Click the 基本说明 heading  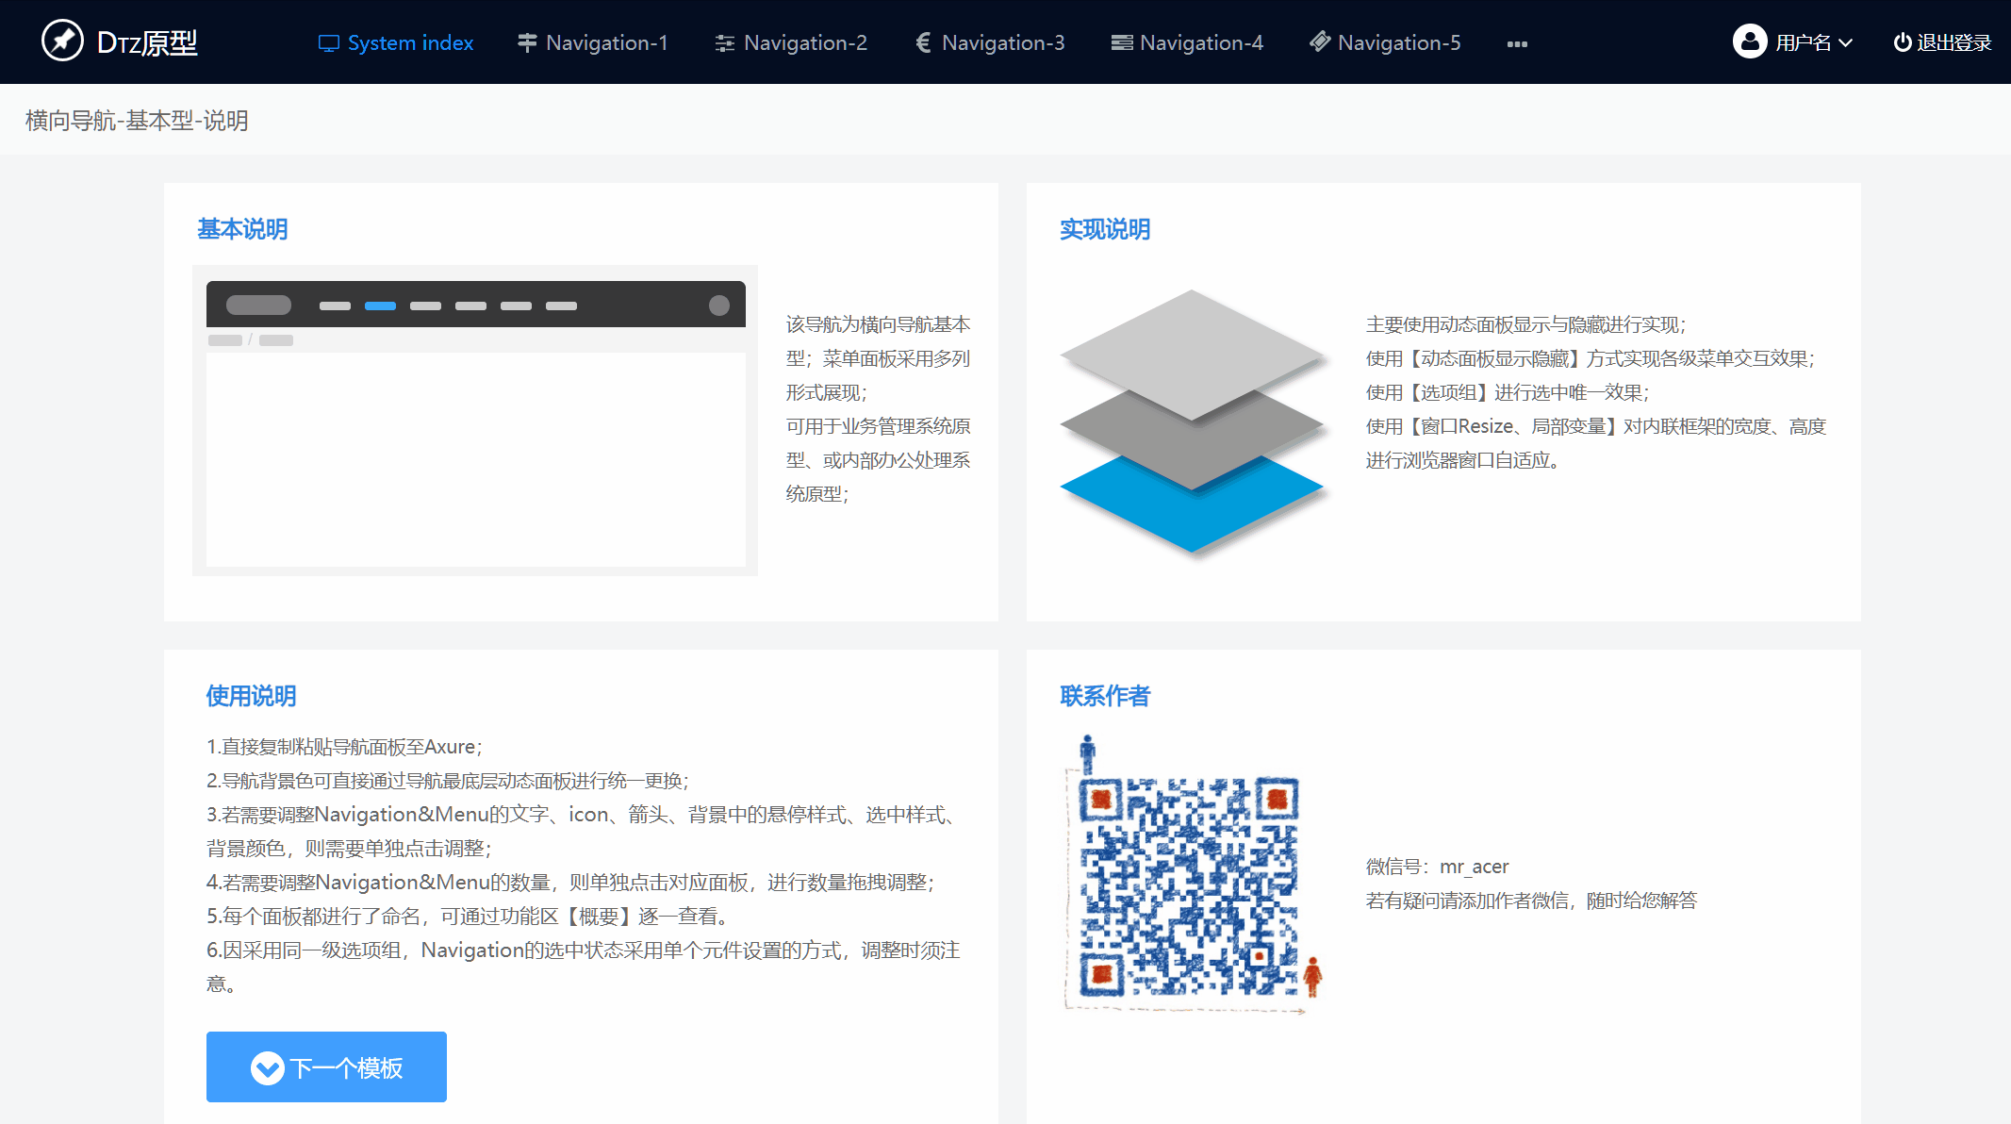tap(242, 229)
